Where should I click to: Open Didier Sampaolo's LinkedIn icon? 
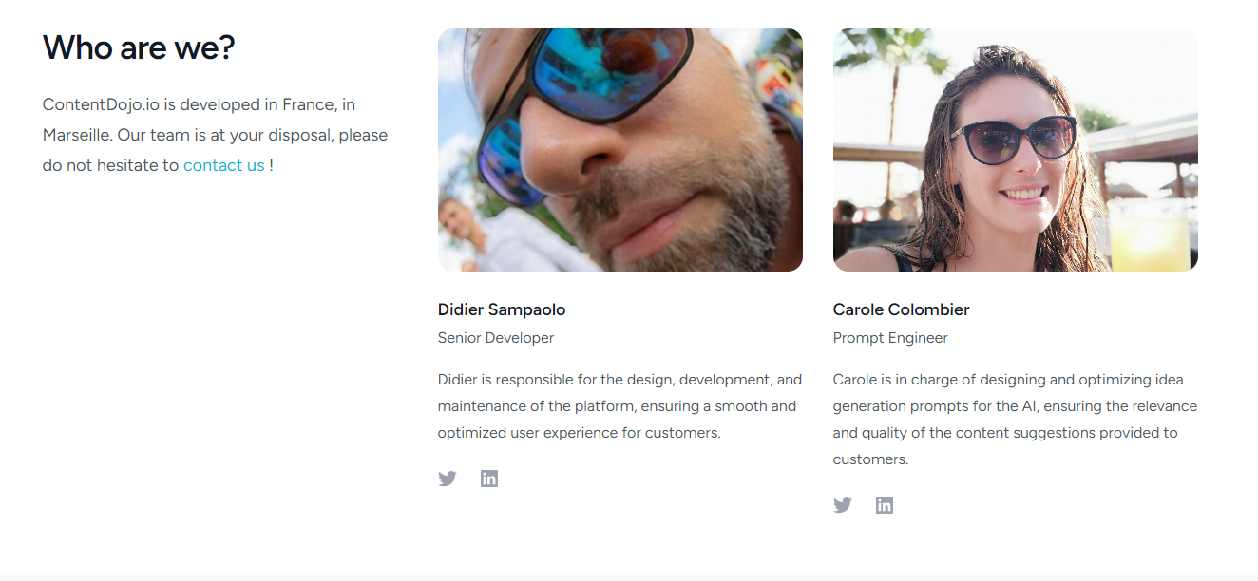click(489, 478)
